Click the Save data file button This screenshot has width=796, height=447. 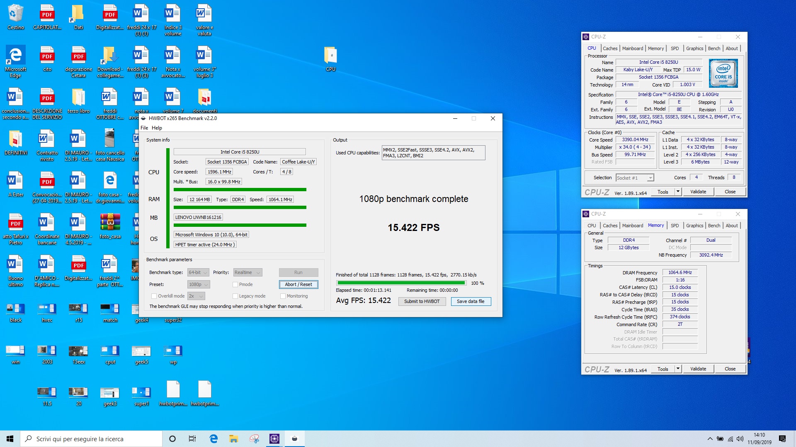pos(471,301)
